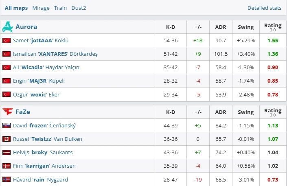Click the Aurora team logo icon
This screenshot has width=287, height=186.
click(7, 27)
